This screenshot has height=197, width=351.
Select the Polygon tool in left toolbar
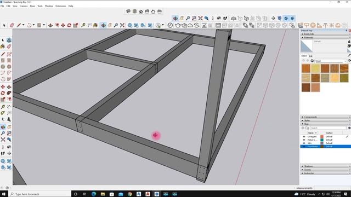tap(9, 67)
